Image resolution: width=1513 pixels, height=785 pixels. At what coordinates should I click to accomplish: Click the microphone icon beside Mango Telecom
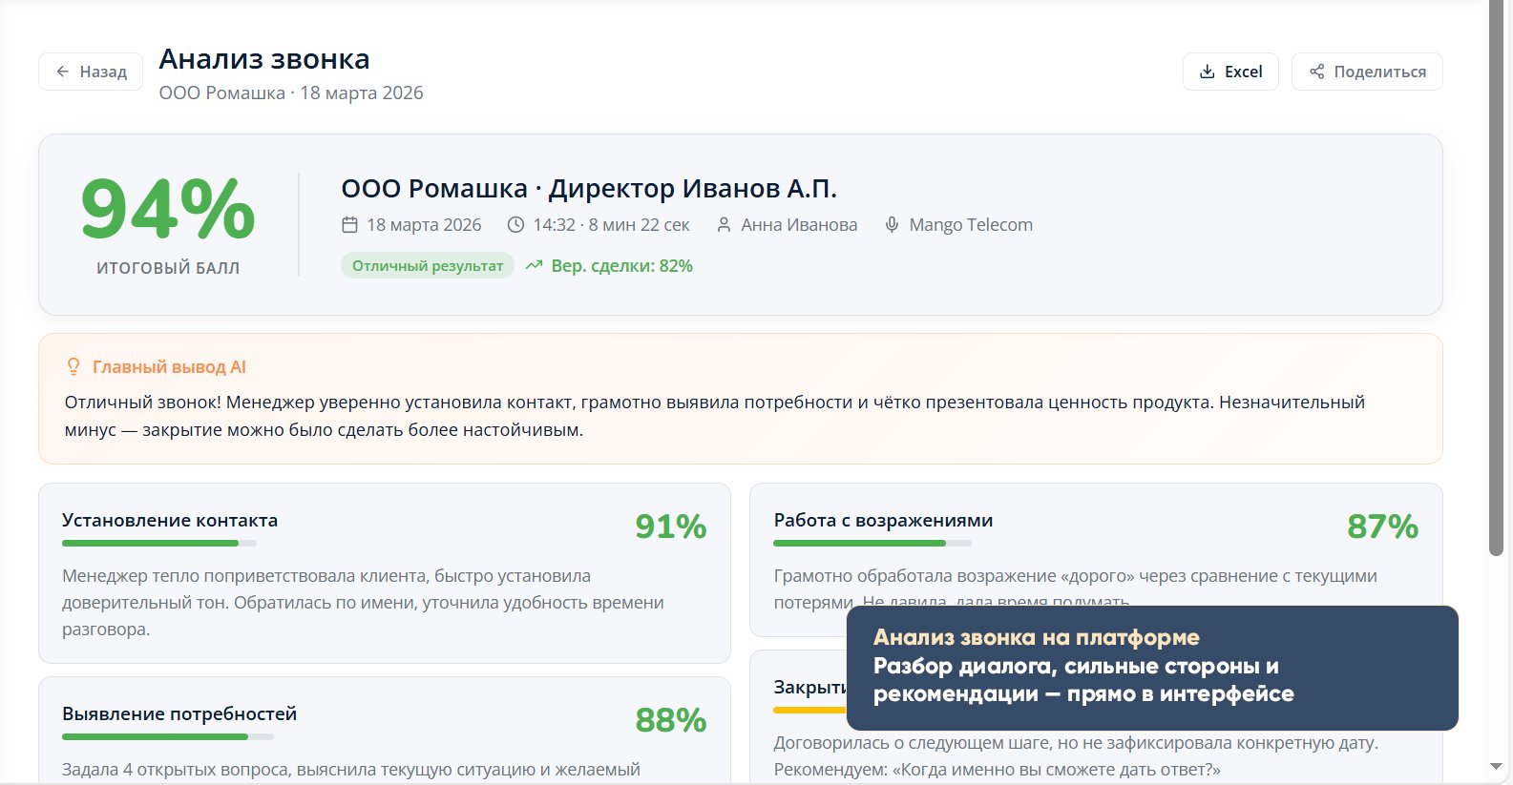coord(892,225)
